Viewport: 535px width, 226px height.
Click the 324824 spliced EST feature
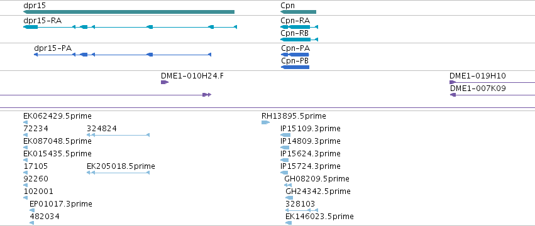[118, 135]
